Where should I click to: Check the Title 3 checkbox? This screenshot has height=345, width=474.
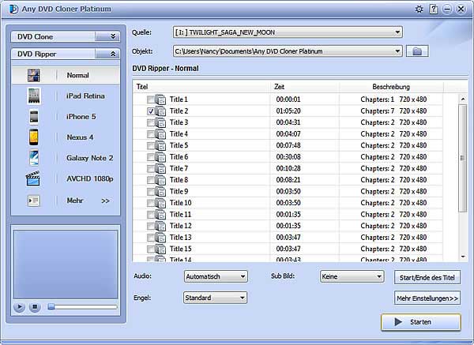pyautogui.click(x=151, y=122)
